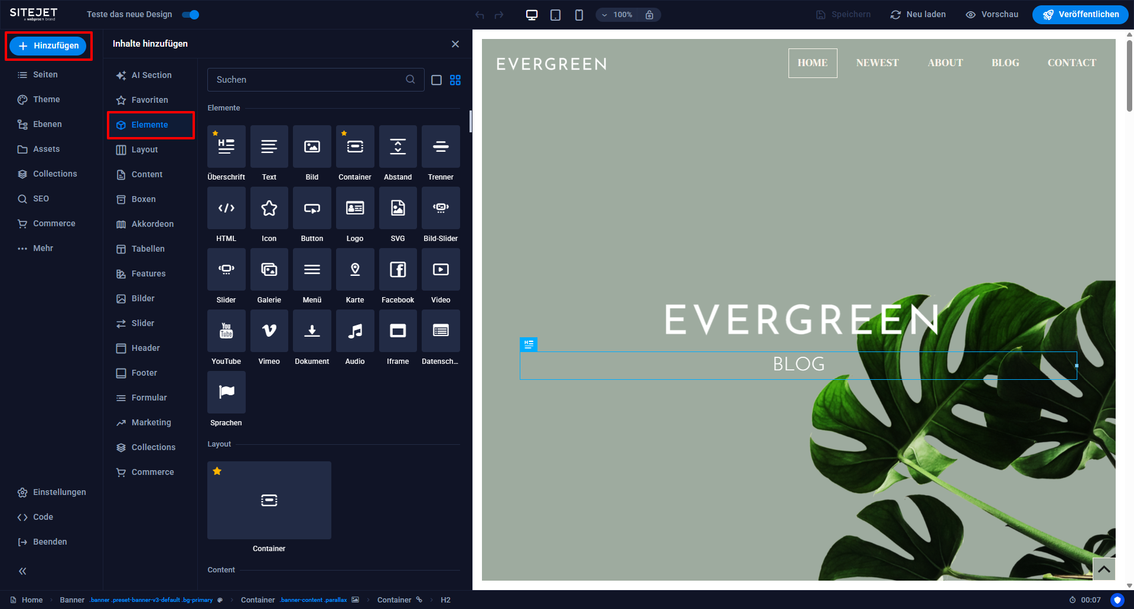
Task: Add a Trenner divider element
Action: [x=441, y=146]
